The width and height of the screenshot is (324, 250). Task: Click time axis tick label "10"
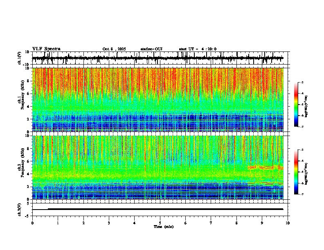coord(288,223)
